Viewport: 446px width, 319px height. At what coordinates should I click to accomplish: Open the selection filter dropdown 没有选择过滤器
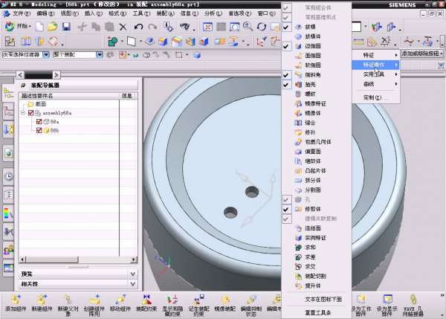click(46, 54)
